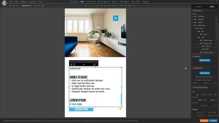Toggle visibility of Button element

(203, 49)
